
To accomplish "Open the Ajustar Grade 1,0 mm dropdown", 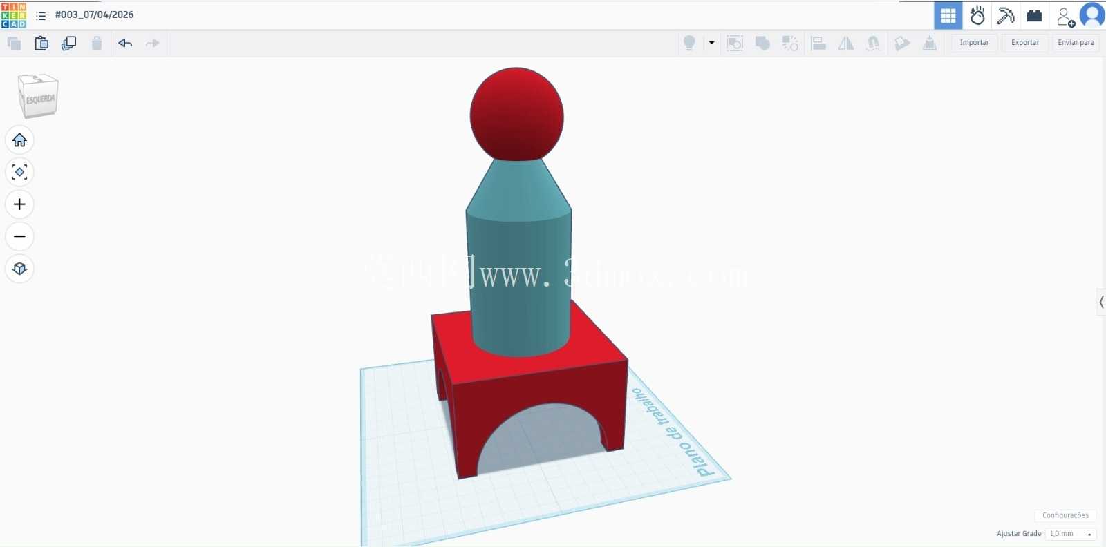I will coord(1071,534).
